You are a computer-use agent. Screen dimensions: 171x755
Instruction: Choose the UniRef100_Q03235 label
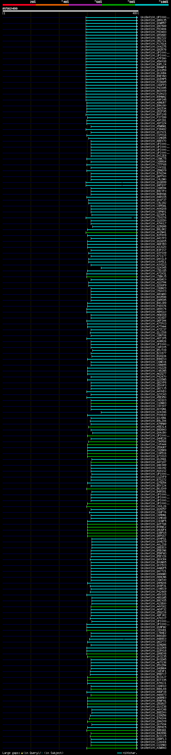pos(153,656)
